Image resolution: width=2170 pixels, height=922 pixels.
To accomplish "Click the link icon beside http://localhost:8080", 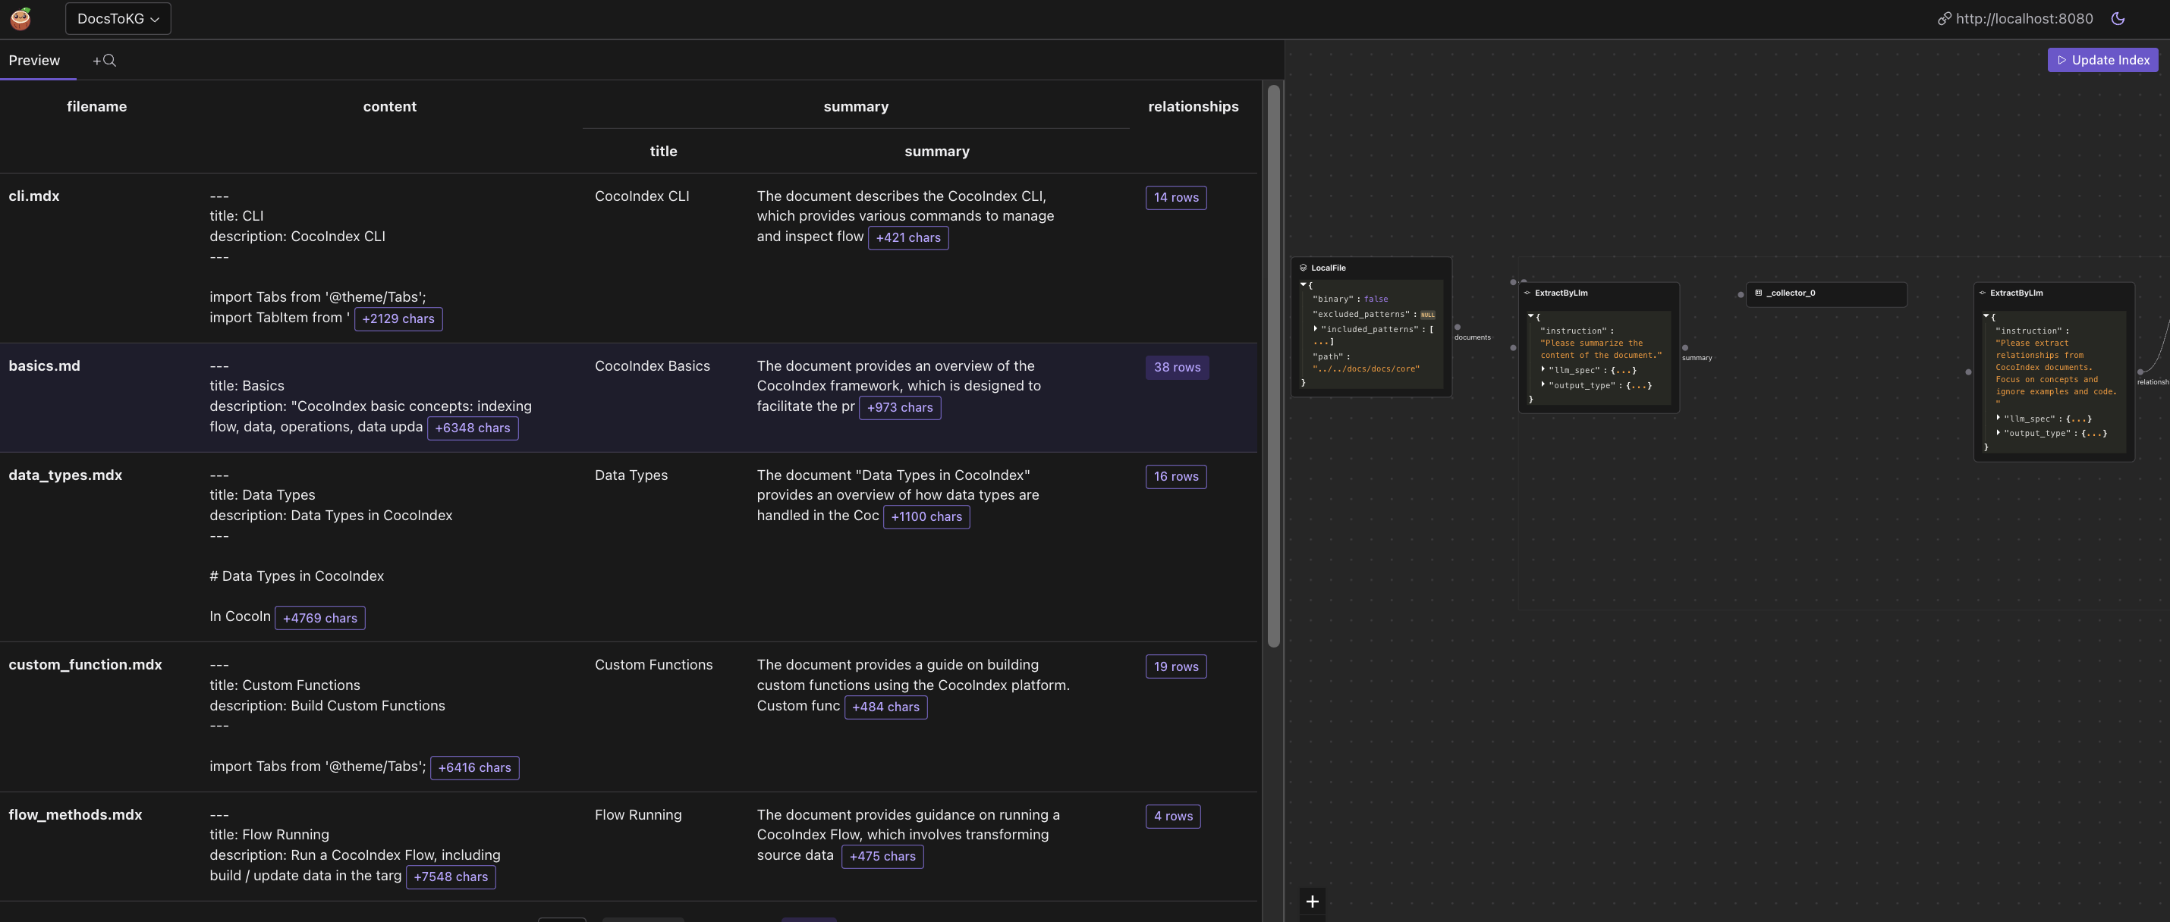I will 1945,17.
